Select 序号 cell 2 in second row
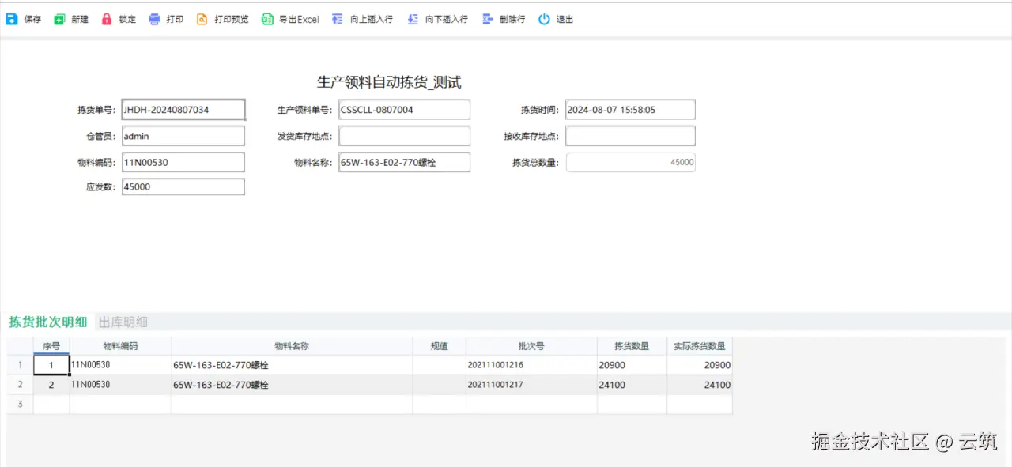 51,385
